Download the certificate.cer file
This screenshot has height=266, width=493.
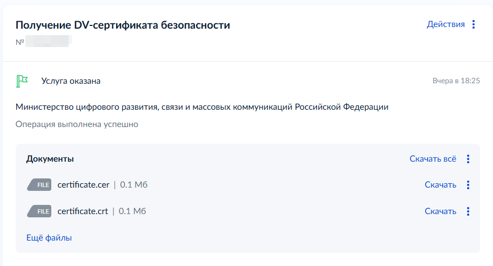coord(440,185)
